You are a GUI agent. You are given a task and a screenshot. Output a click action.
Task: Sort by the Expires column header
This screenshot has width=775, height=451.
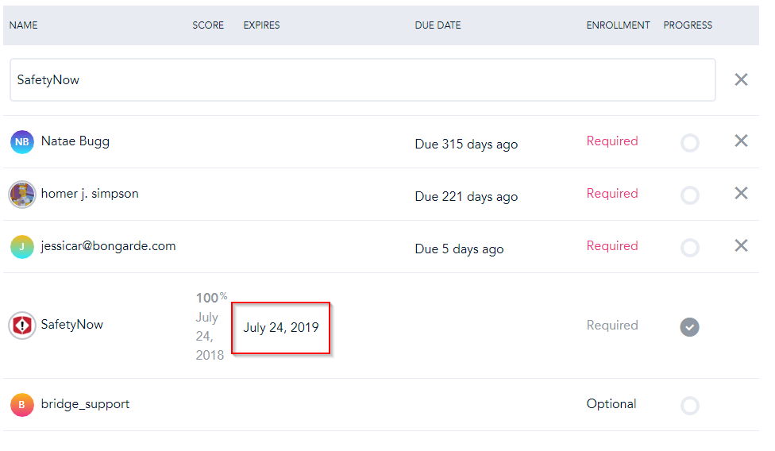[261, 25]
